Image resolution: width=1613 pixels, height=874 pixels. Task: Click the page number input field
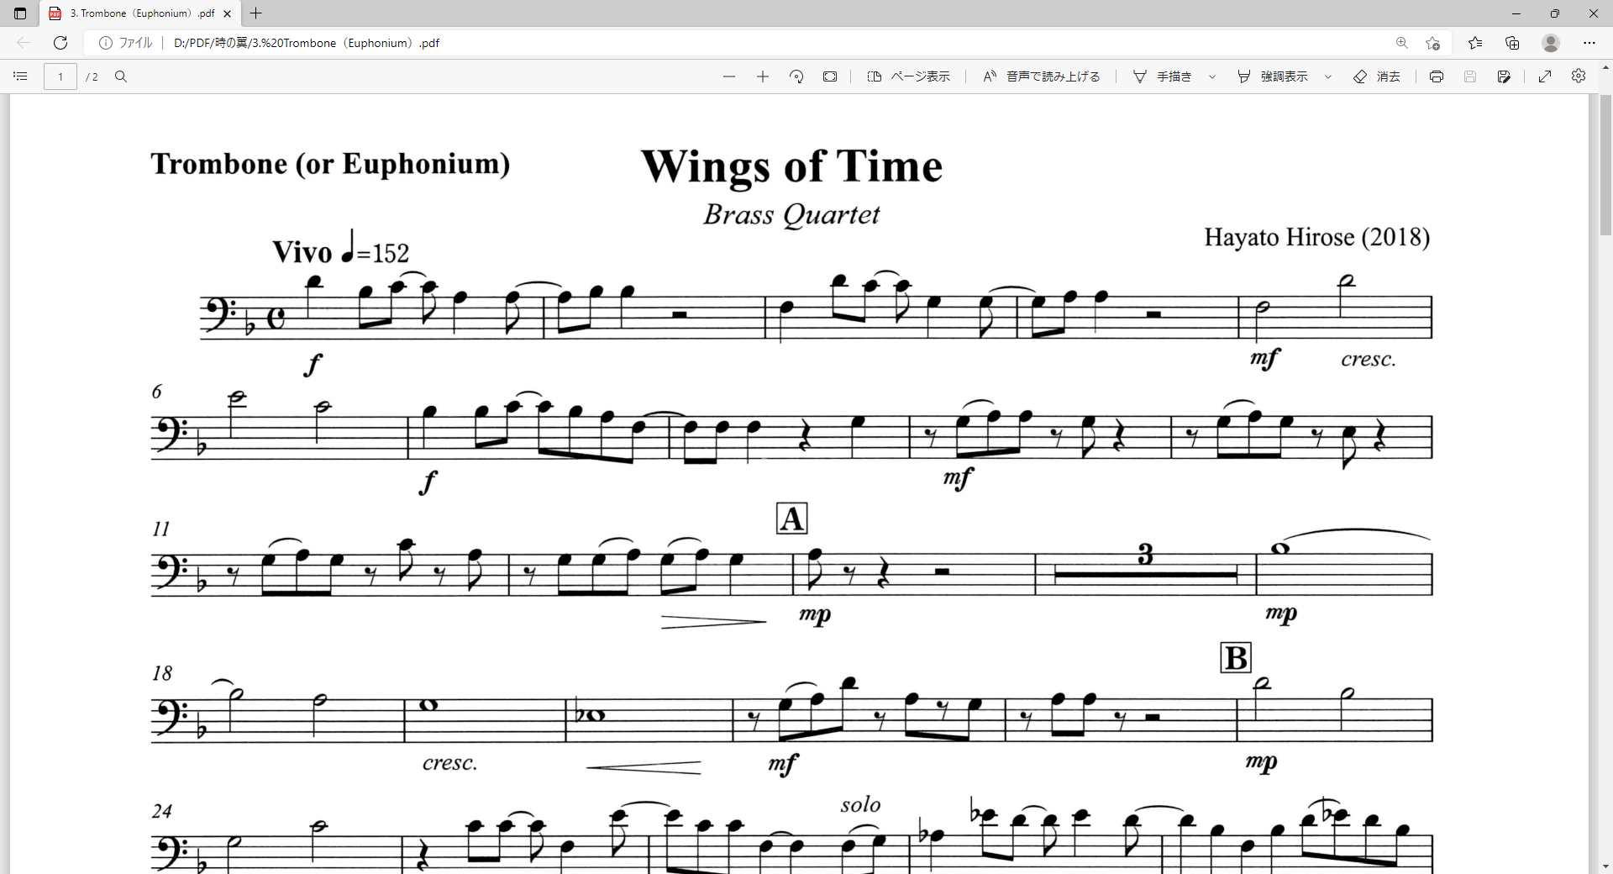coord(60,76)
